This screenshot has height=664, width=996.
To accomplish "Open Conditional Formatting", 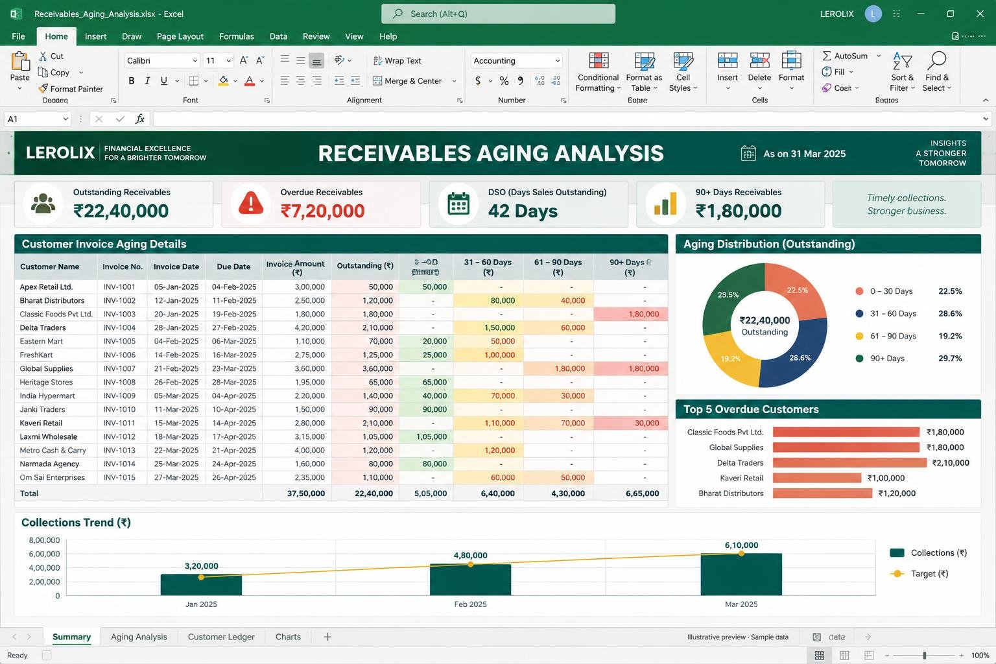I will (x=599, y=72).
